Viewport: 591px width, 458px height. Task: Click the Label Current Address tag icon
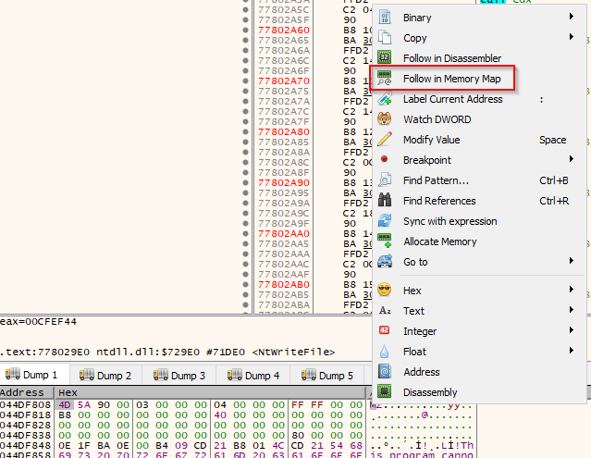385,99
